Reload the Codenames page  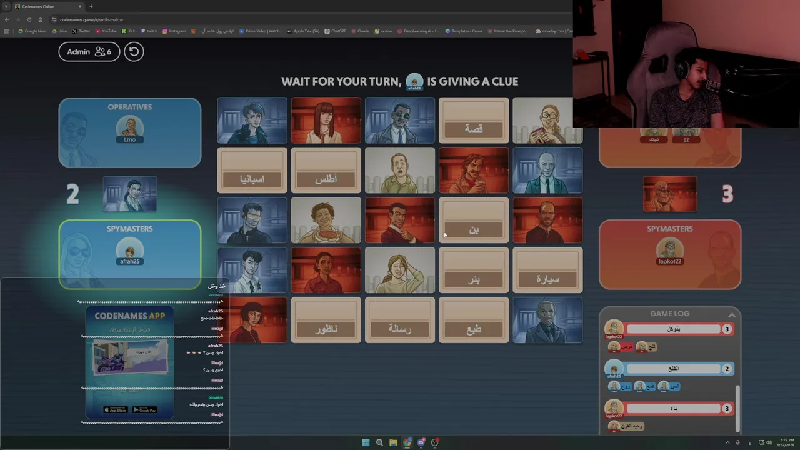29,19
